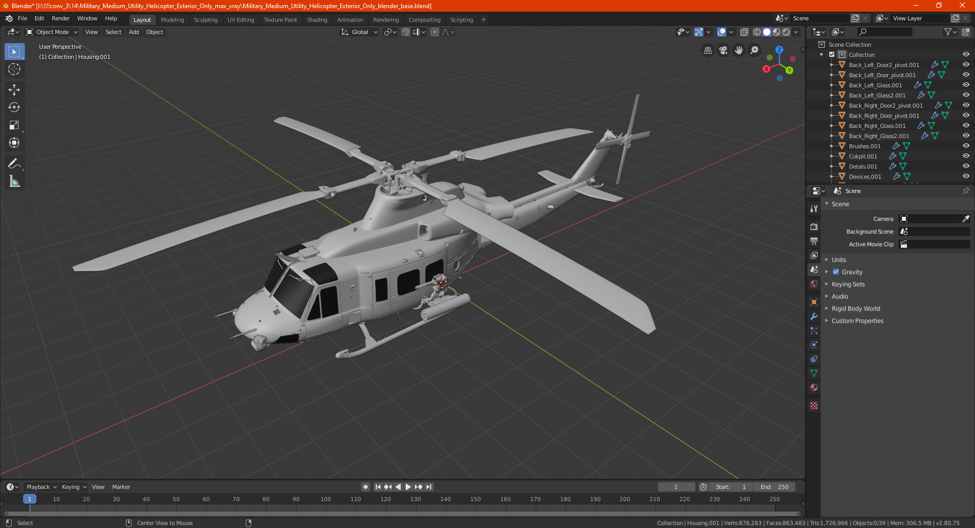The image size is (975, 528).
Task: Switch to rendered shading mode
Action: tap(786, 32)
